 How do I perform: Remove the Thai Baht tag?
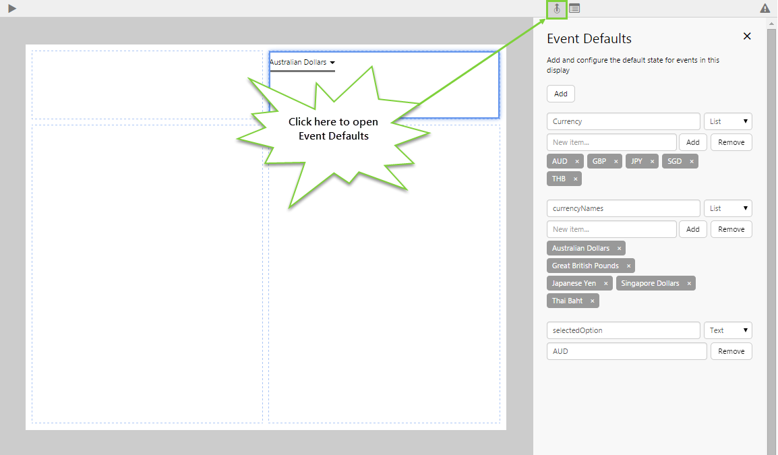(593, 301)
